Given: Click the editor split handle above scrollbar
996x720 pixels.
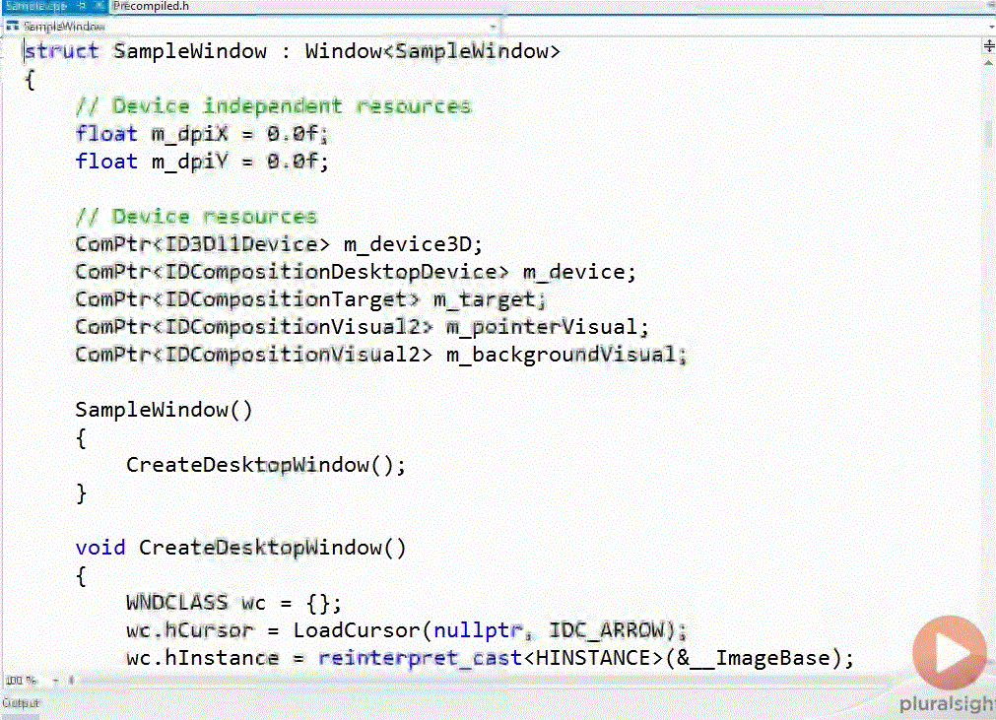Looking at the screenshot, I should (x=989, y=46).
